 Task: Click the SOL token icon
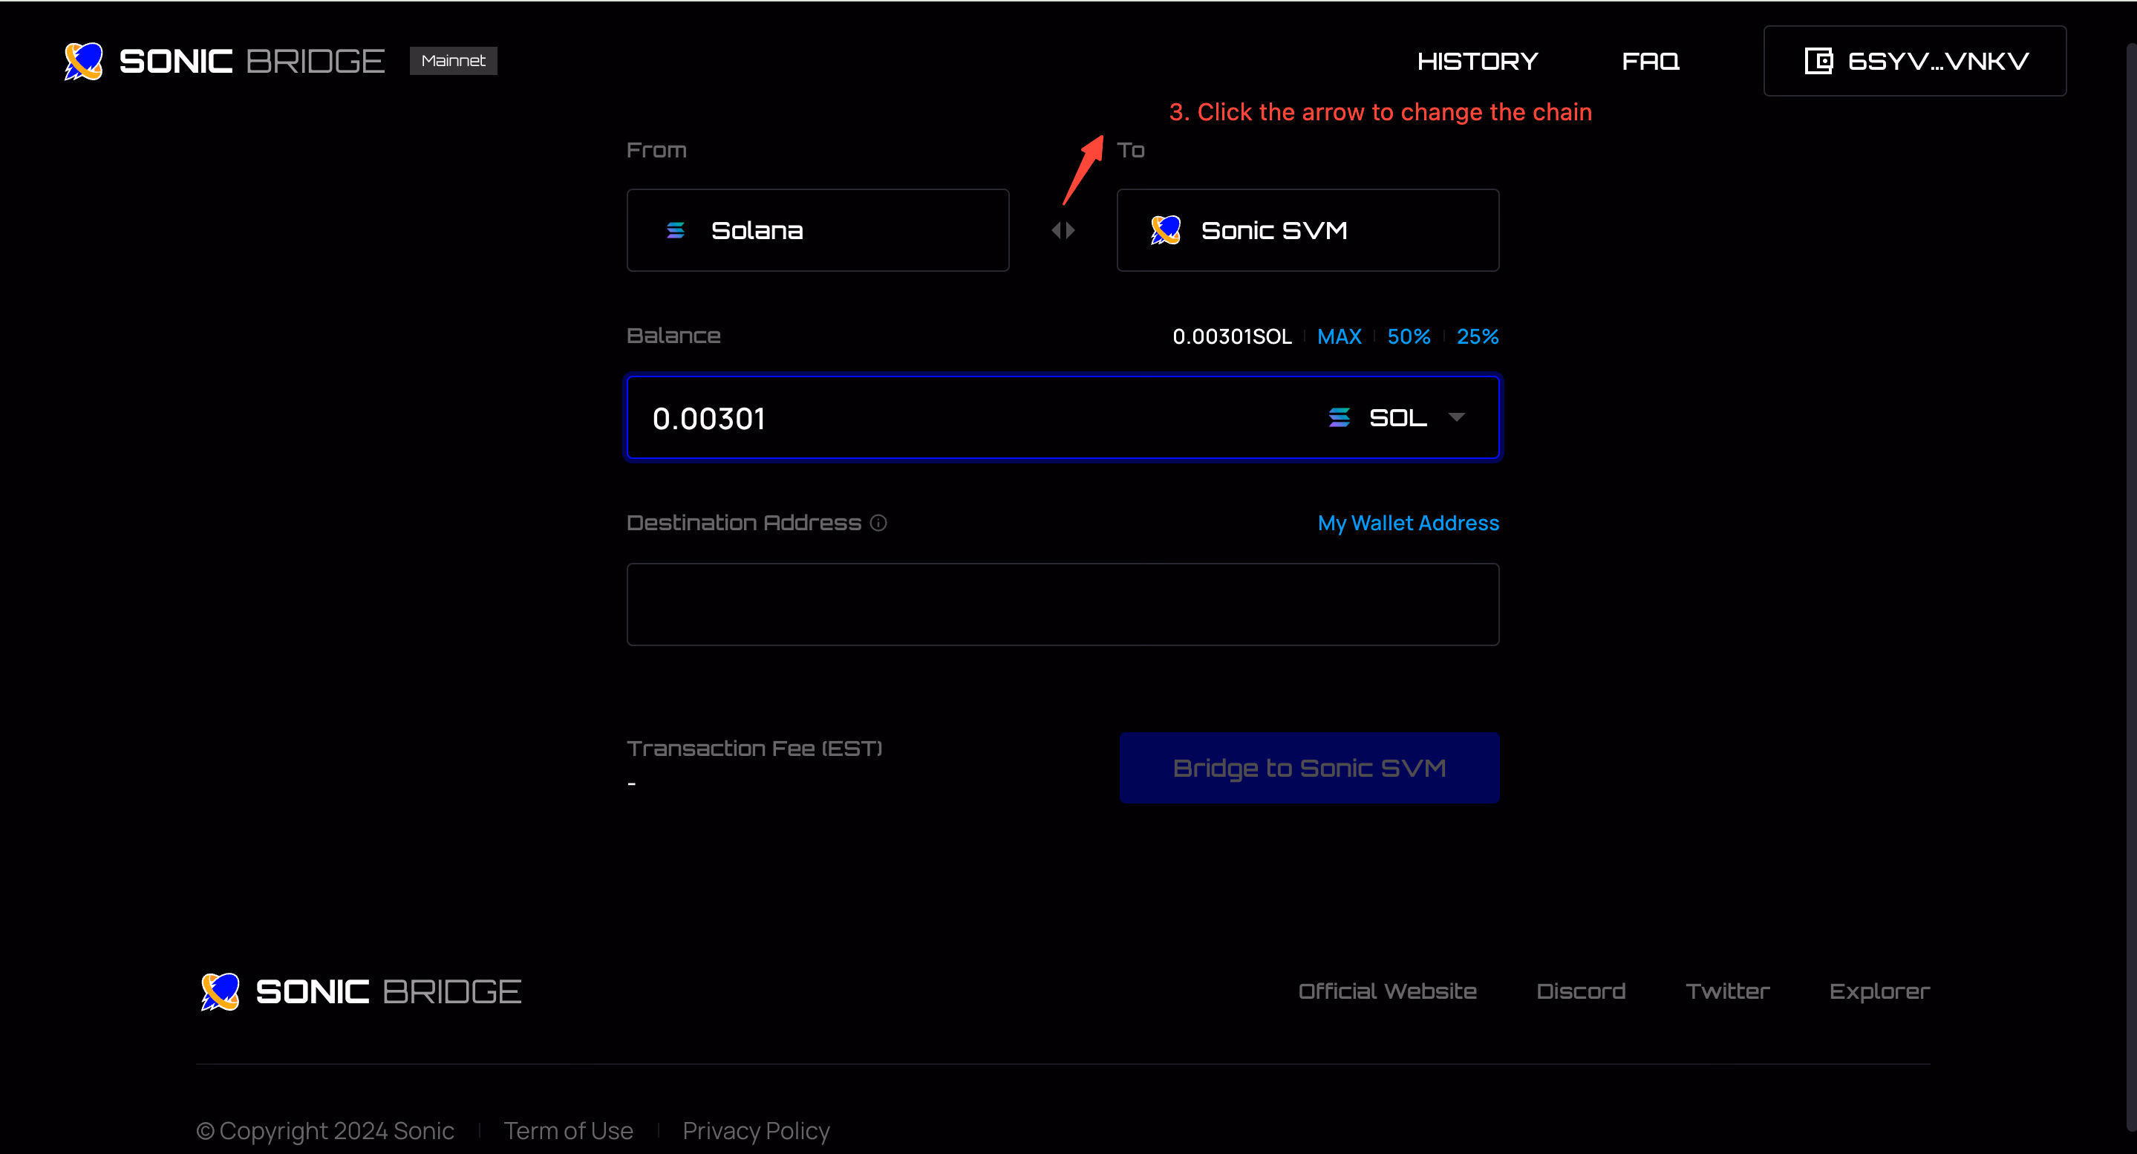click(x=1339, y=417)
